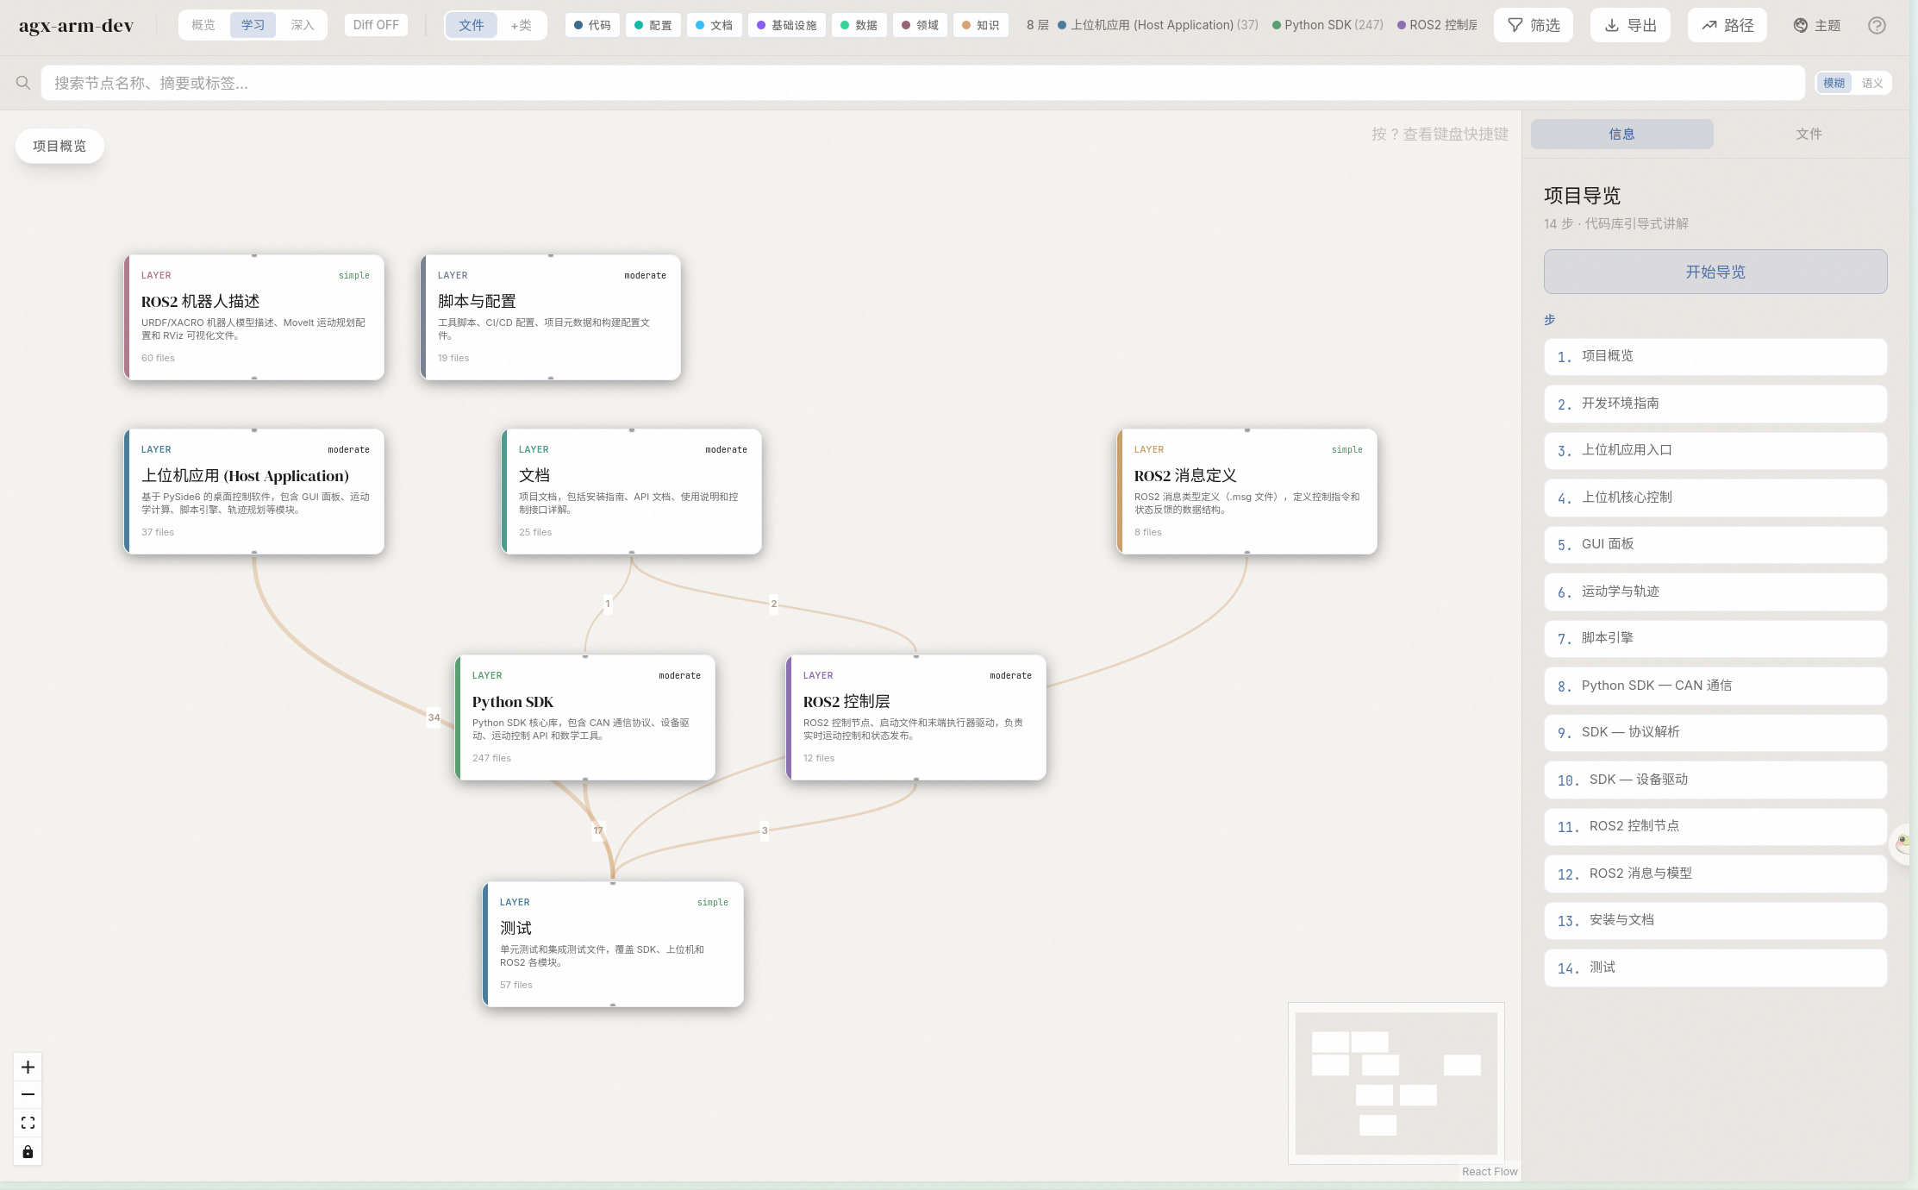Open the 主题 theme menu
This screenshot has height=1190, width=1918.
tap(1817, 26)
